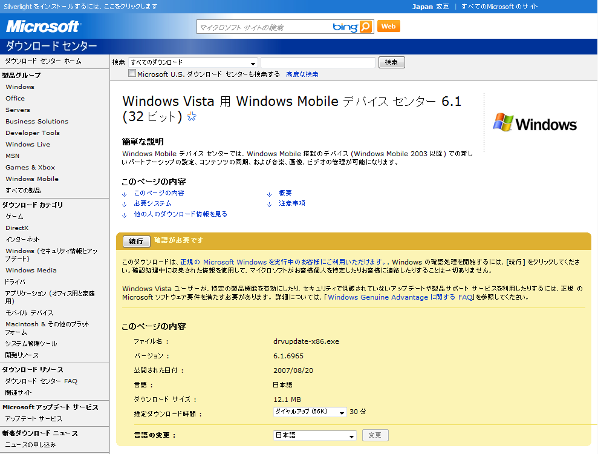
Task: Click the 続行 continue button
Action: [136, 242]
